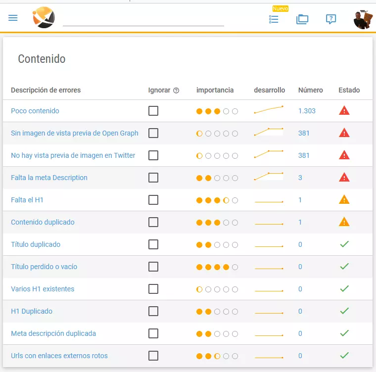
Task: Open Sin imagen de vista previa de Open Graph
Action: [75, 133]
